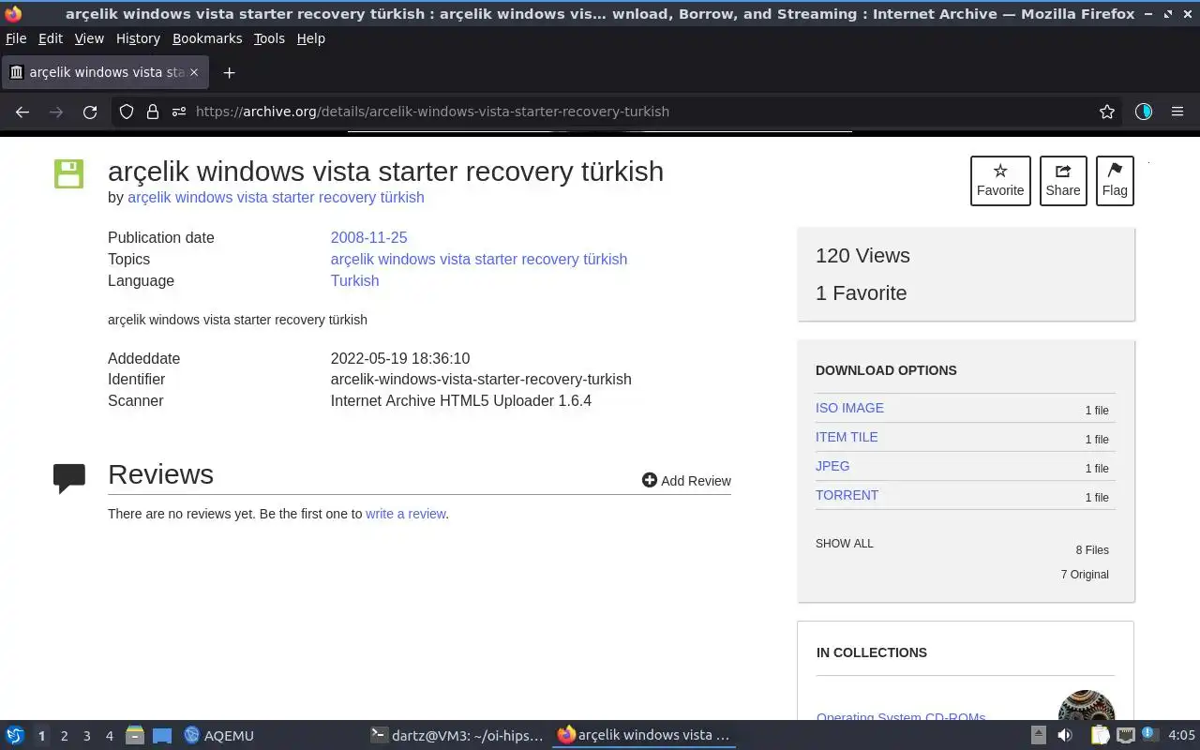
Task: Close the arçelik windows vista tab
Action: tap(194, 72)
